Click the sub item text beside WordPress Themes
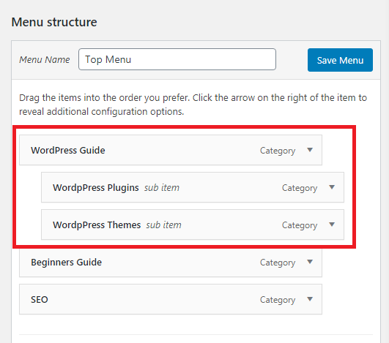 point(163,225)
